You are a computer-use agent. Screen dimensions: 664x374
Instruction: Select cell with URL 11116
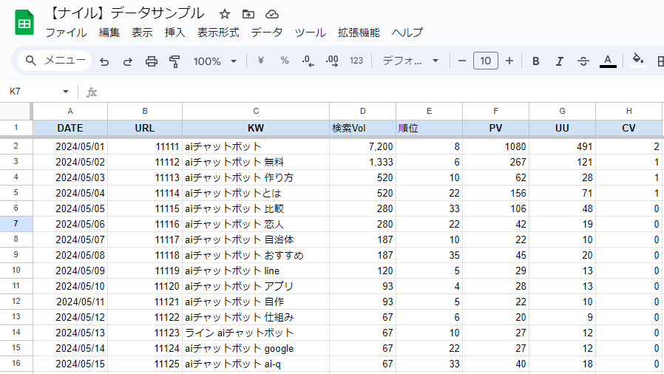coord(145,224)
